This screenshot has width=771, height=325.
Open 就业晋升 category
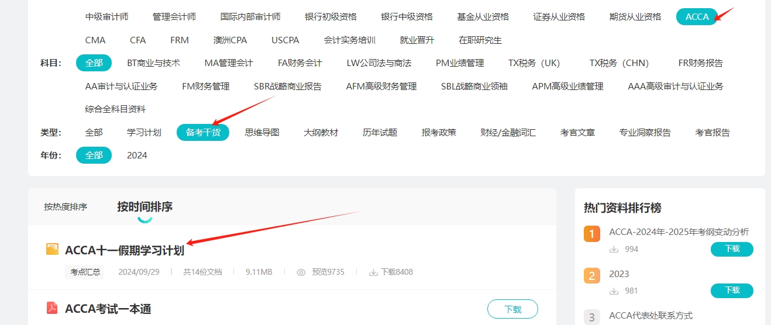point(417,40)
